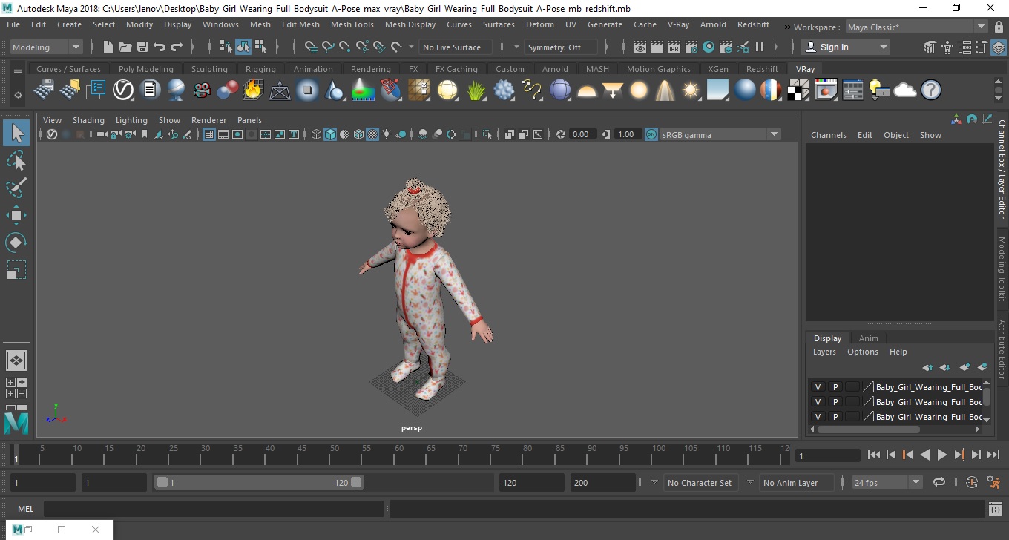Image resolution: width=1009 pixels, height=540 pixels.
Task: Click the current frame input field
Action: 827,455
